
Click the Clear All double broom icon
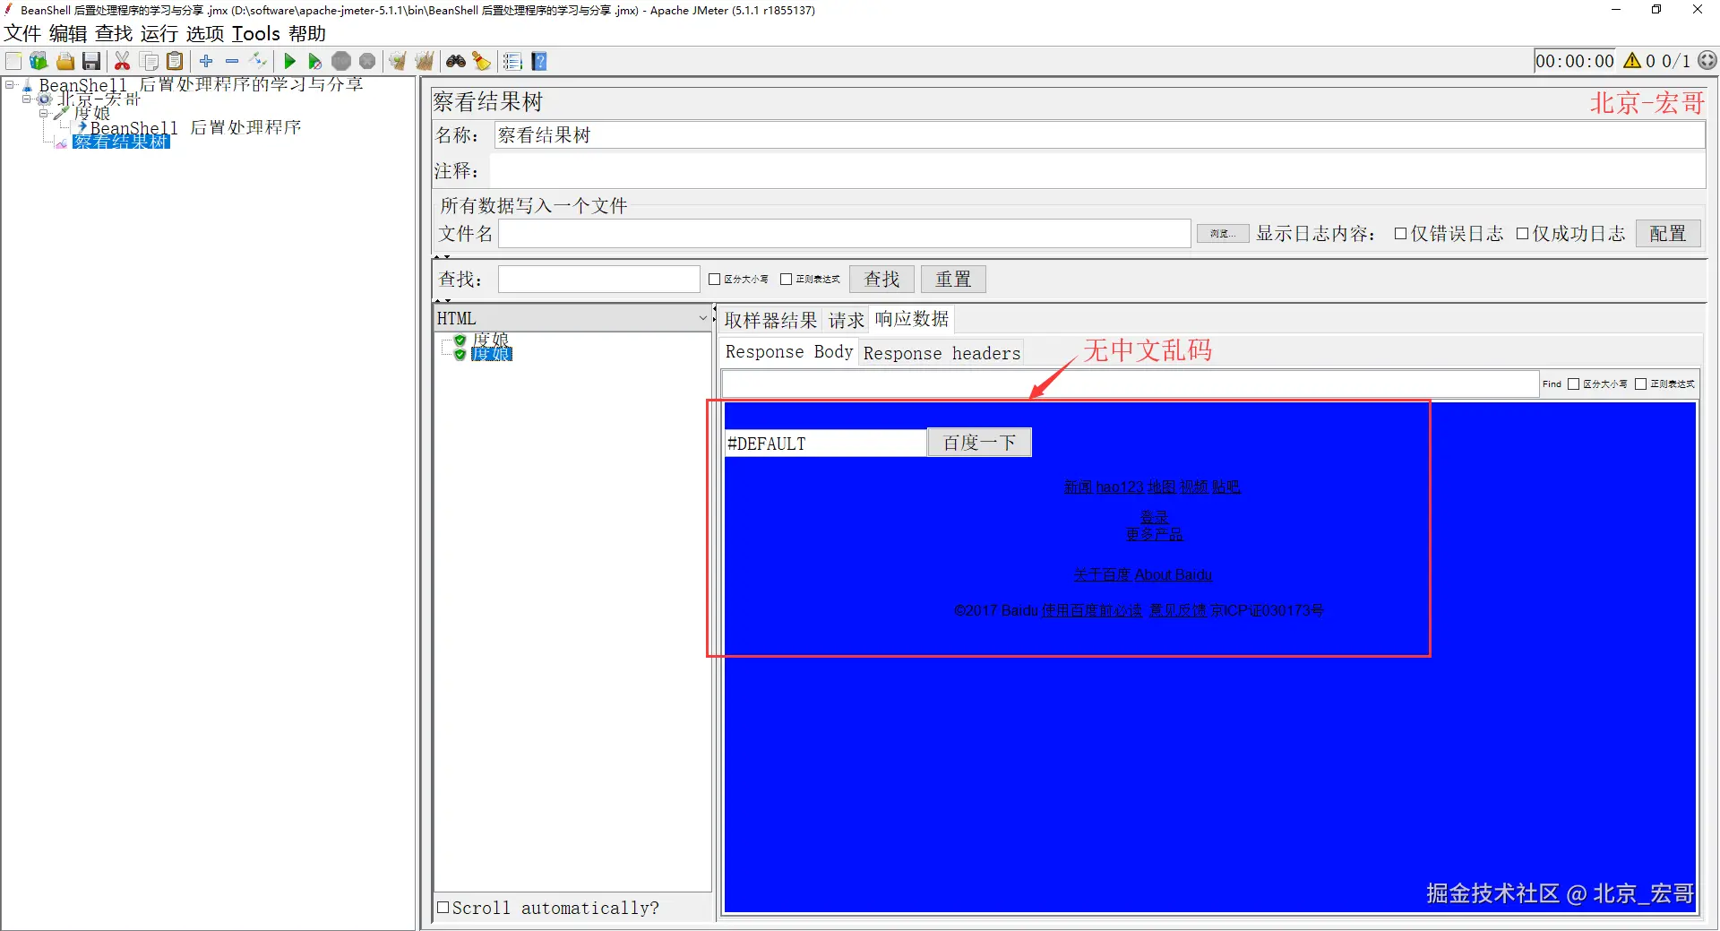click(425, 61)
